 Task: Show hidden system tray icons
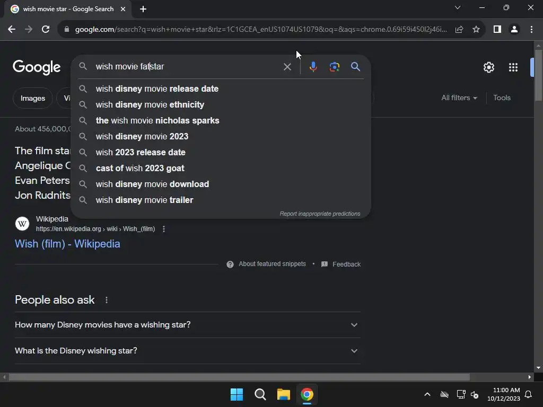(x=427, y=394)
